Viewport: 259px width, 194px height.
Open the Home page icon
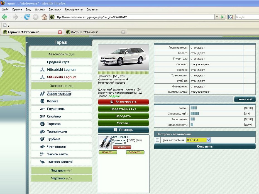click(44, 17)
